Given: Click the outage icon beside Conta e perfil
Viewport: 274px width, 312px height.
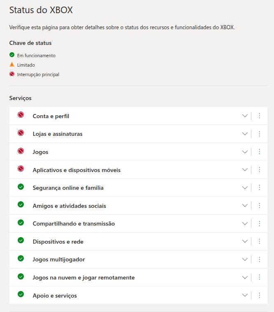Looking at the screenshot, I should (21, 115).
